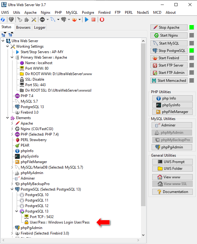Open the Apache menu

[30, 13]
